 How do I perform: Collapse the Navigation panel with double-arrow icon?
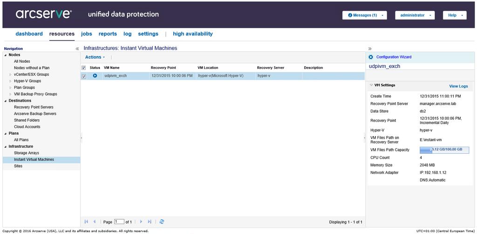coord(77,49)
